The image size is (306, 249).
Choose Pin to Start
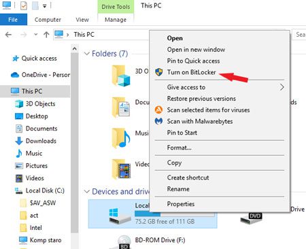point(220,133)
